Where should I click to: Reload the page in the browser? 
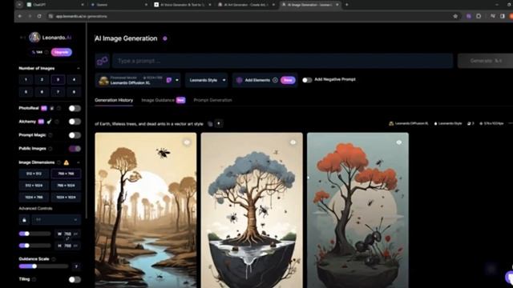(x=39, y=16)
